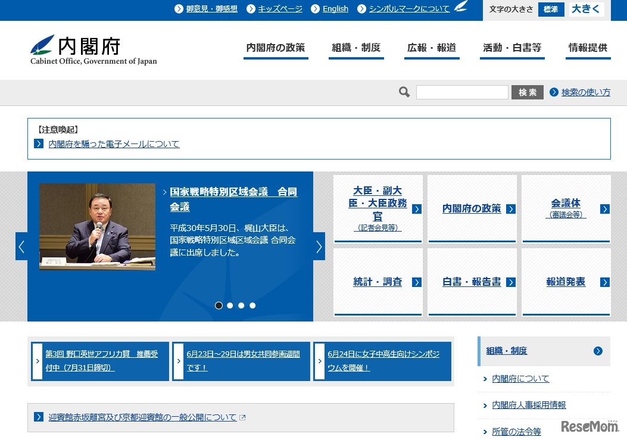
Task: Click the magnifying glass search icon
Action: click(x=404, y=92)
